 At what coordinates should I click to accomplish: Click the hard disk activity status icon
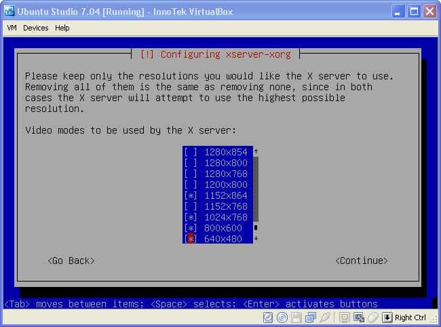[x=268, y=318]
